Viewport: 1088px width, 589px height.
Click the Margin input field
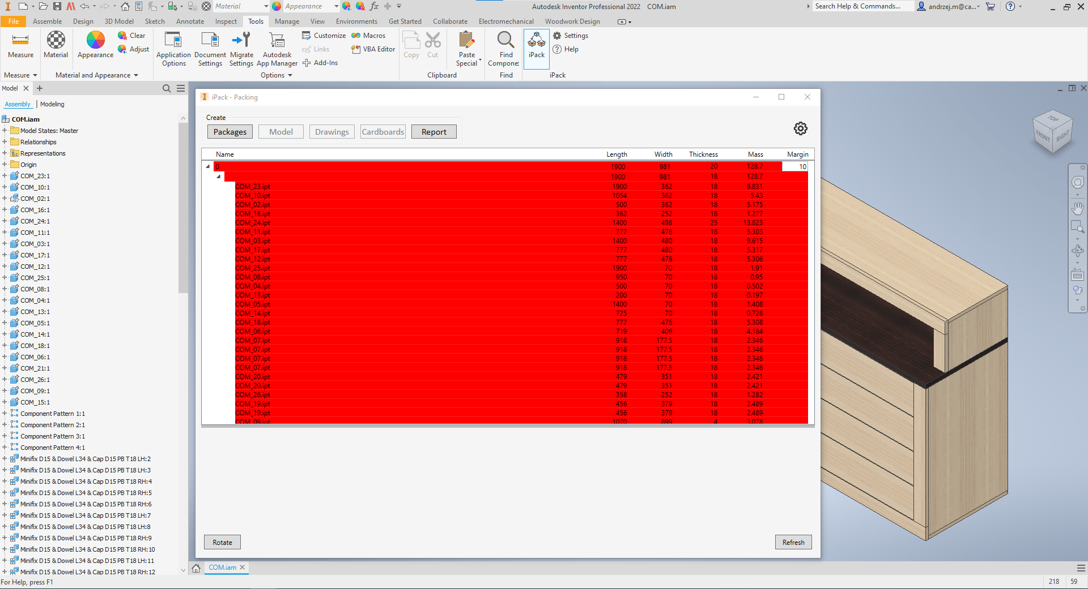click(x=794, y=166)
